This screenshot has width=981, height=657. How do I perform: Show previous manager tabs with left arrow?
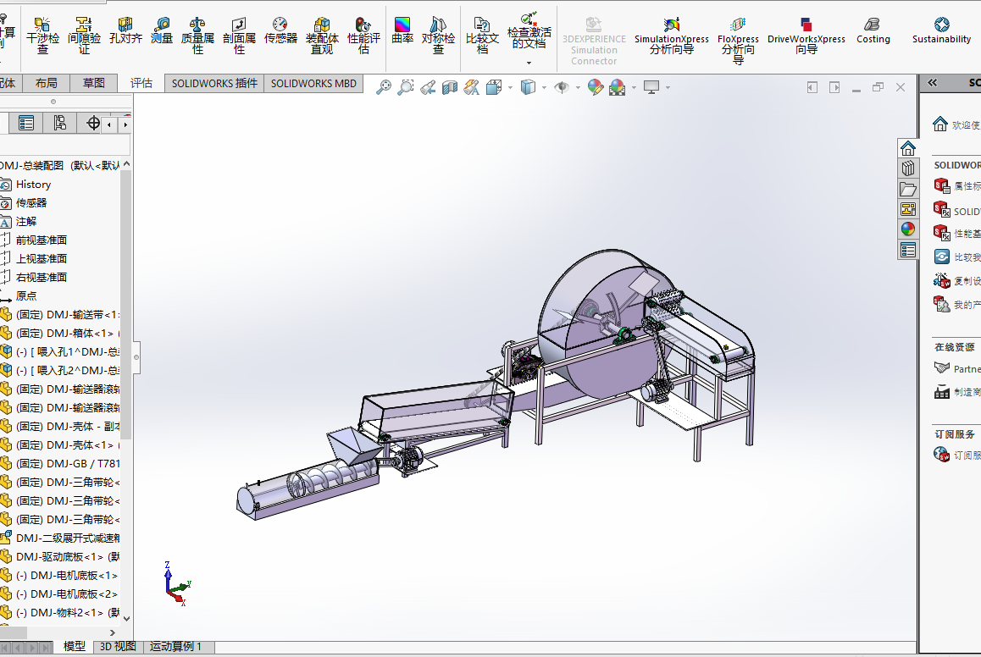(x=109, y=124)
